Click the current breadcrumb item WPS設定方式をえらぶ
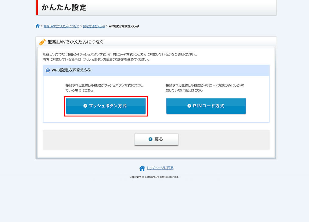This screenshot has height=222, width=309. tap(124, 27)
